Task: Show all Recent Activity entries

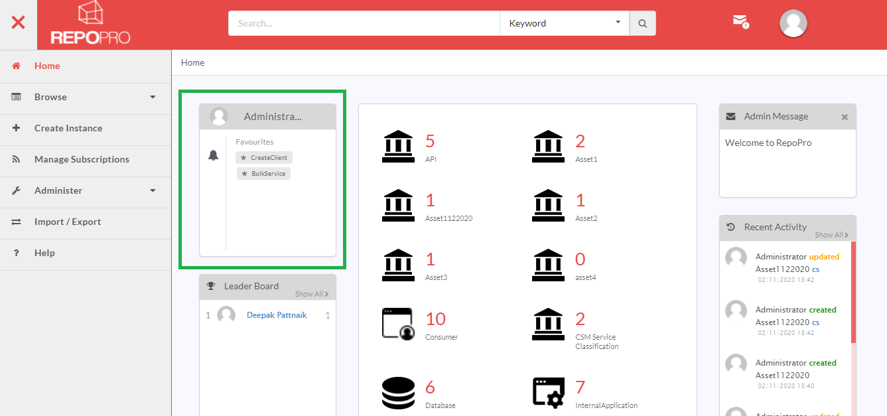Action: pyautogui.click(x=831, y=235)
